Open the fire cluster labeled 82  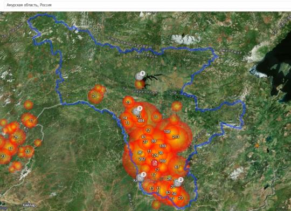168,193
